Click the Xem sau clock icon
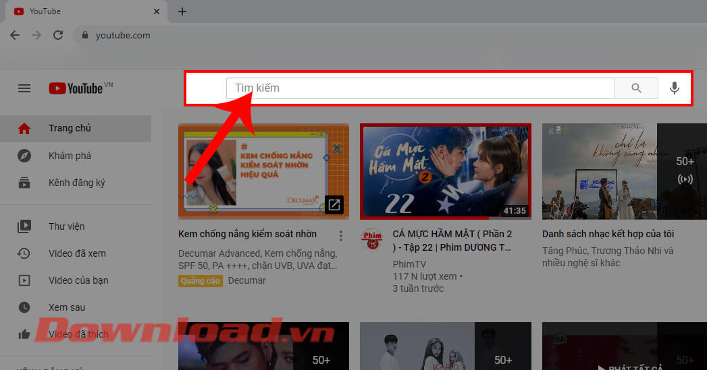The width and height of the screenshot is (707, 370). (24, 307)
